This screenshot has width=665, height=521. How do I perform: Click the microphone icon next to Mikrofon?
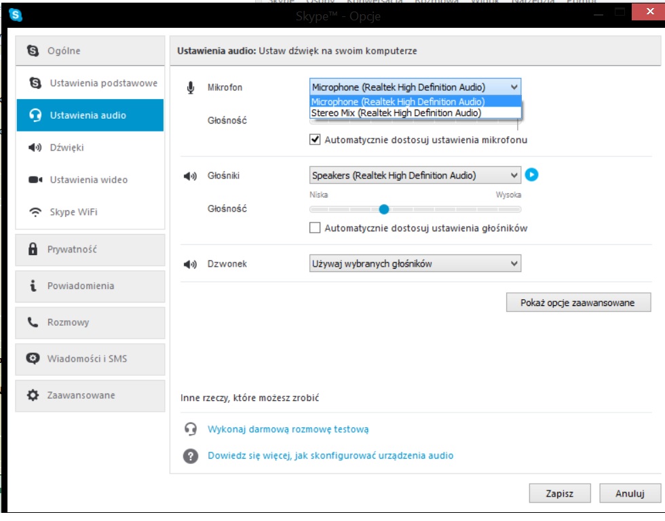(x=191, y=88)
